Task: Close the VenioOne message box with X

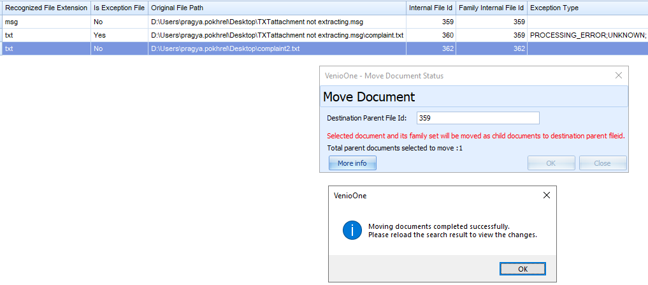Action: coord(546,195)
